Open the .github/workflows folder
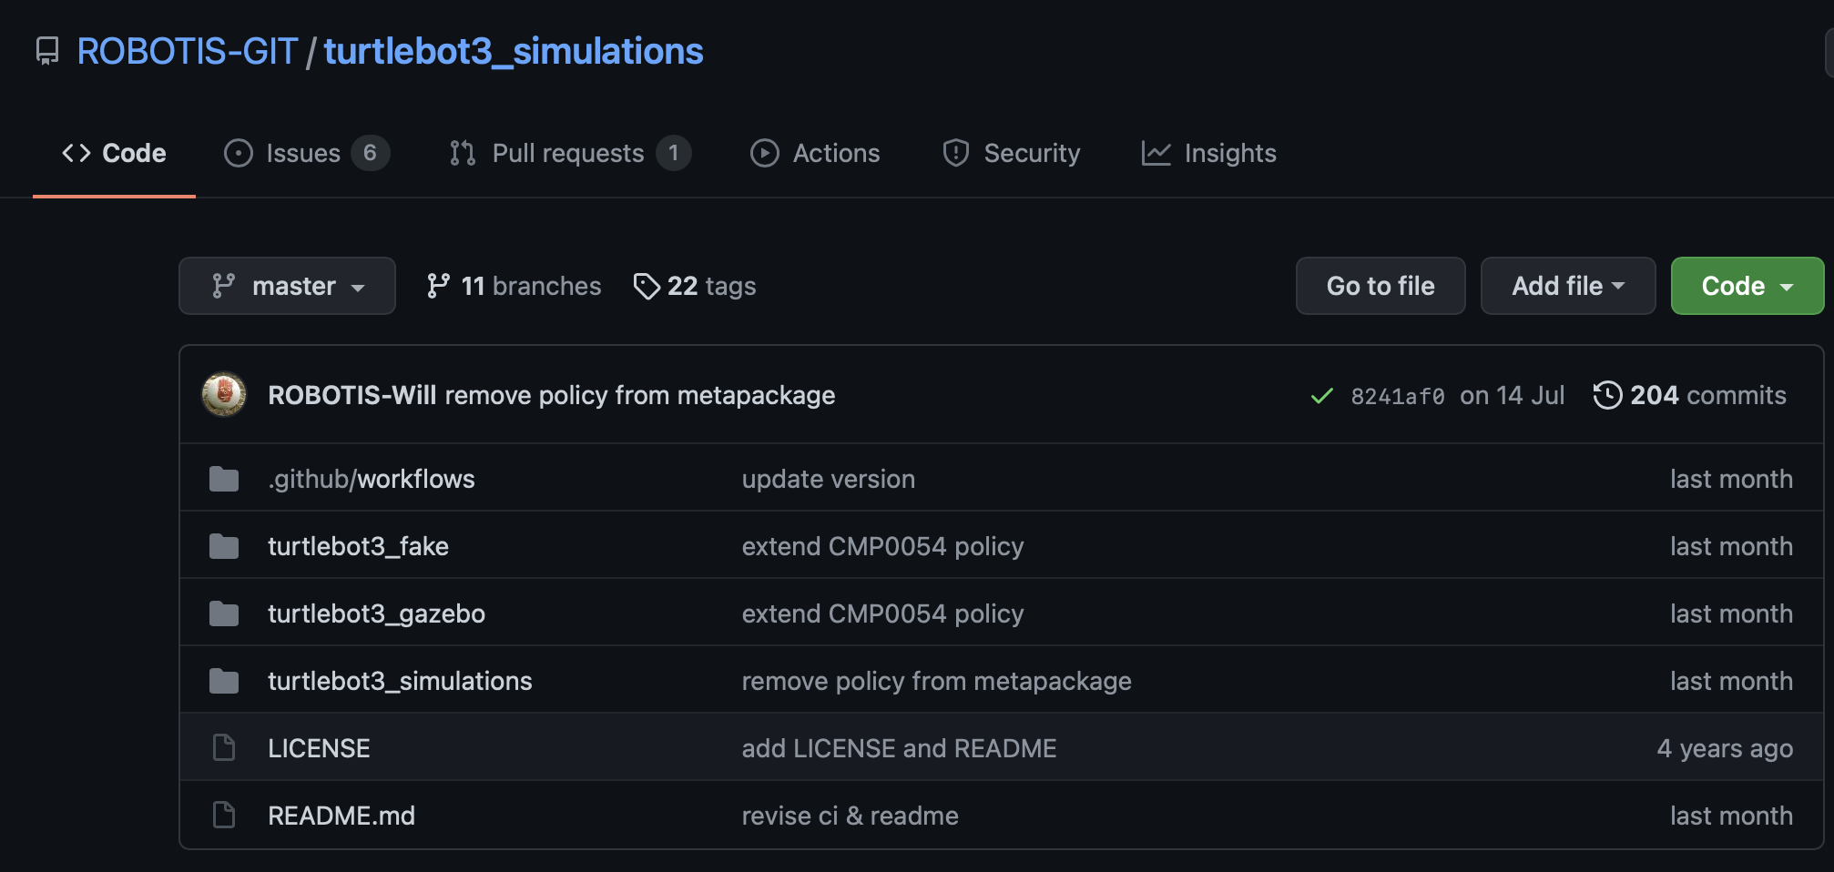Viewport: 1834px width, 872px height. (372, 479)
